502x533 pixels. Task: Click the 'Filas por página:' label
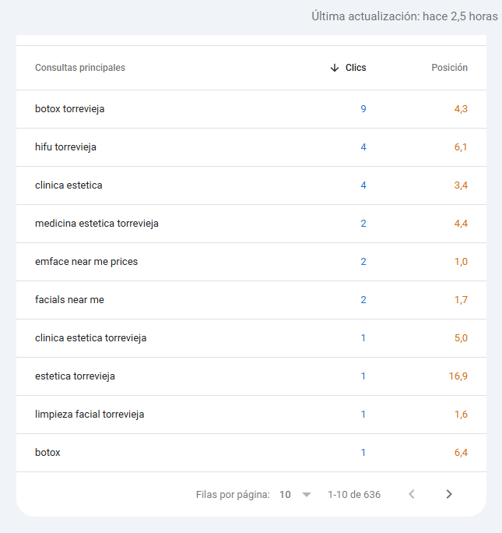(233, 495)
